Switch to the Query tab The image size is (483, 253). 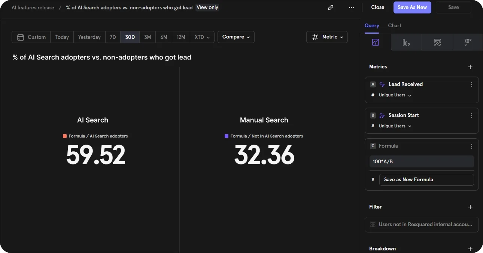coord(372,26)
